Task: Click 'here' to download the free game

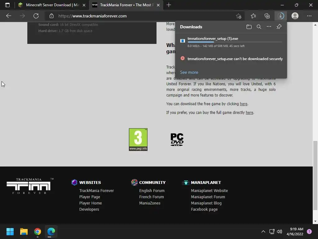Action: point(243,104)
